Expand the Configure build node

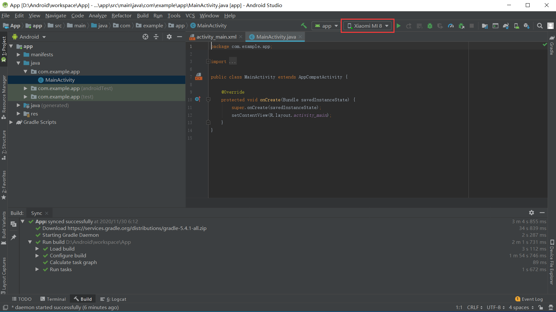coord(37,255)
